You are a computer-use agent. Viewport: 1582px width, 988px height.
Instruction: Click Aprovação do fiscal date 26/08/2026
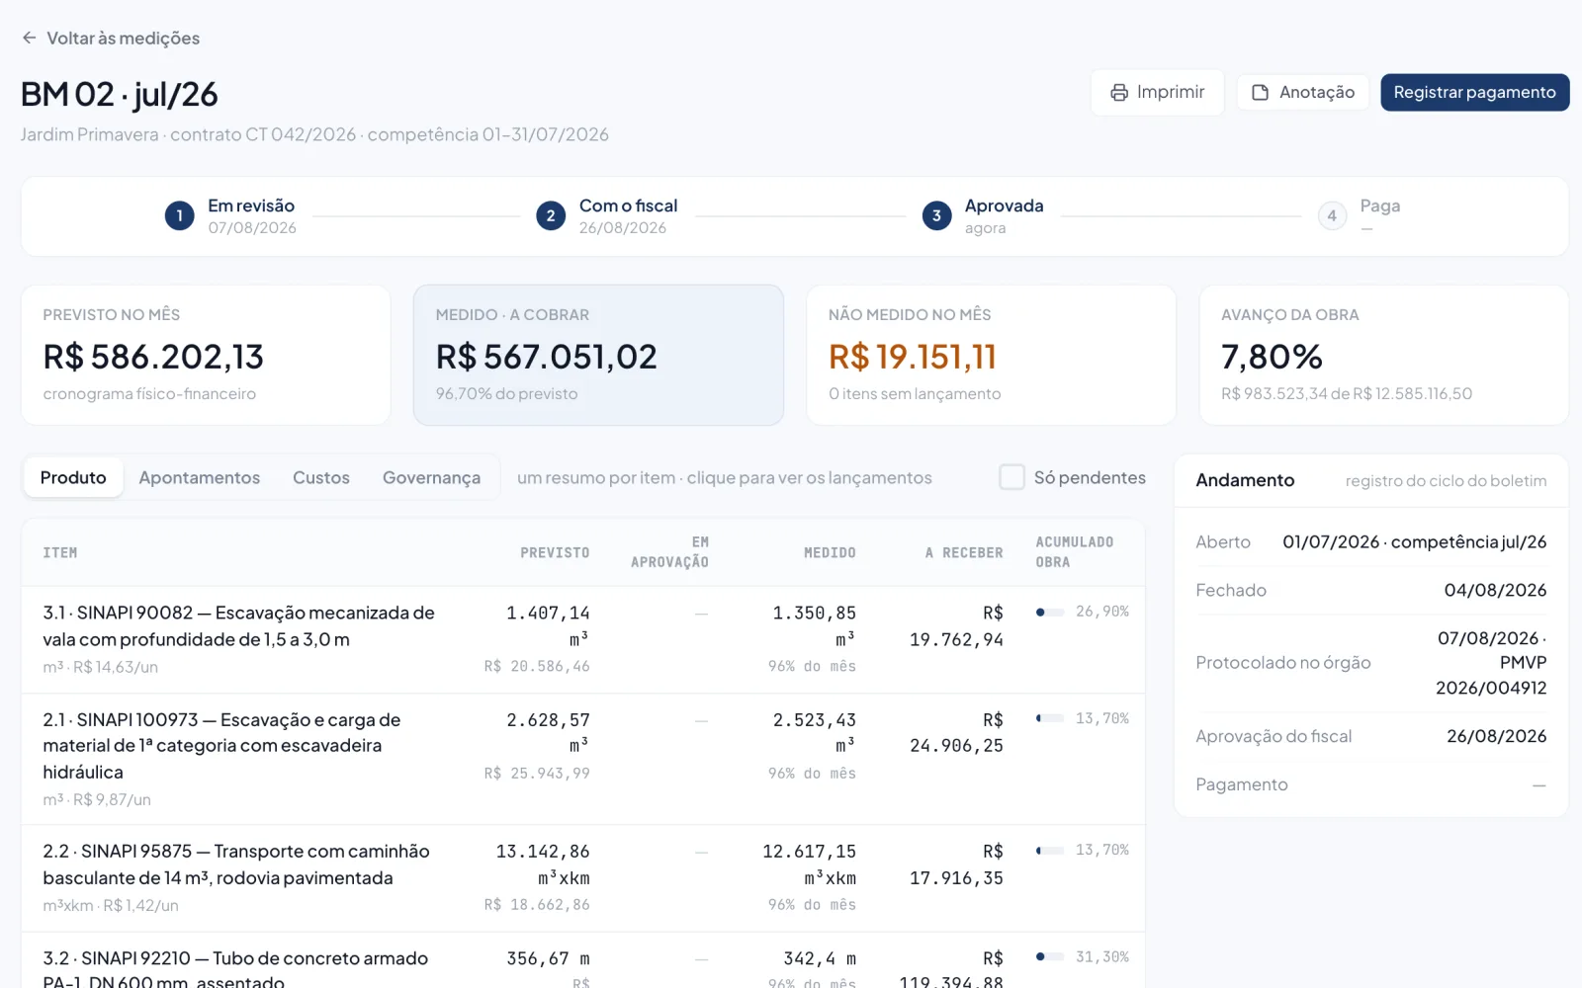point(1496,736)
